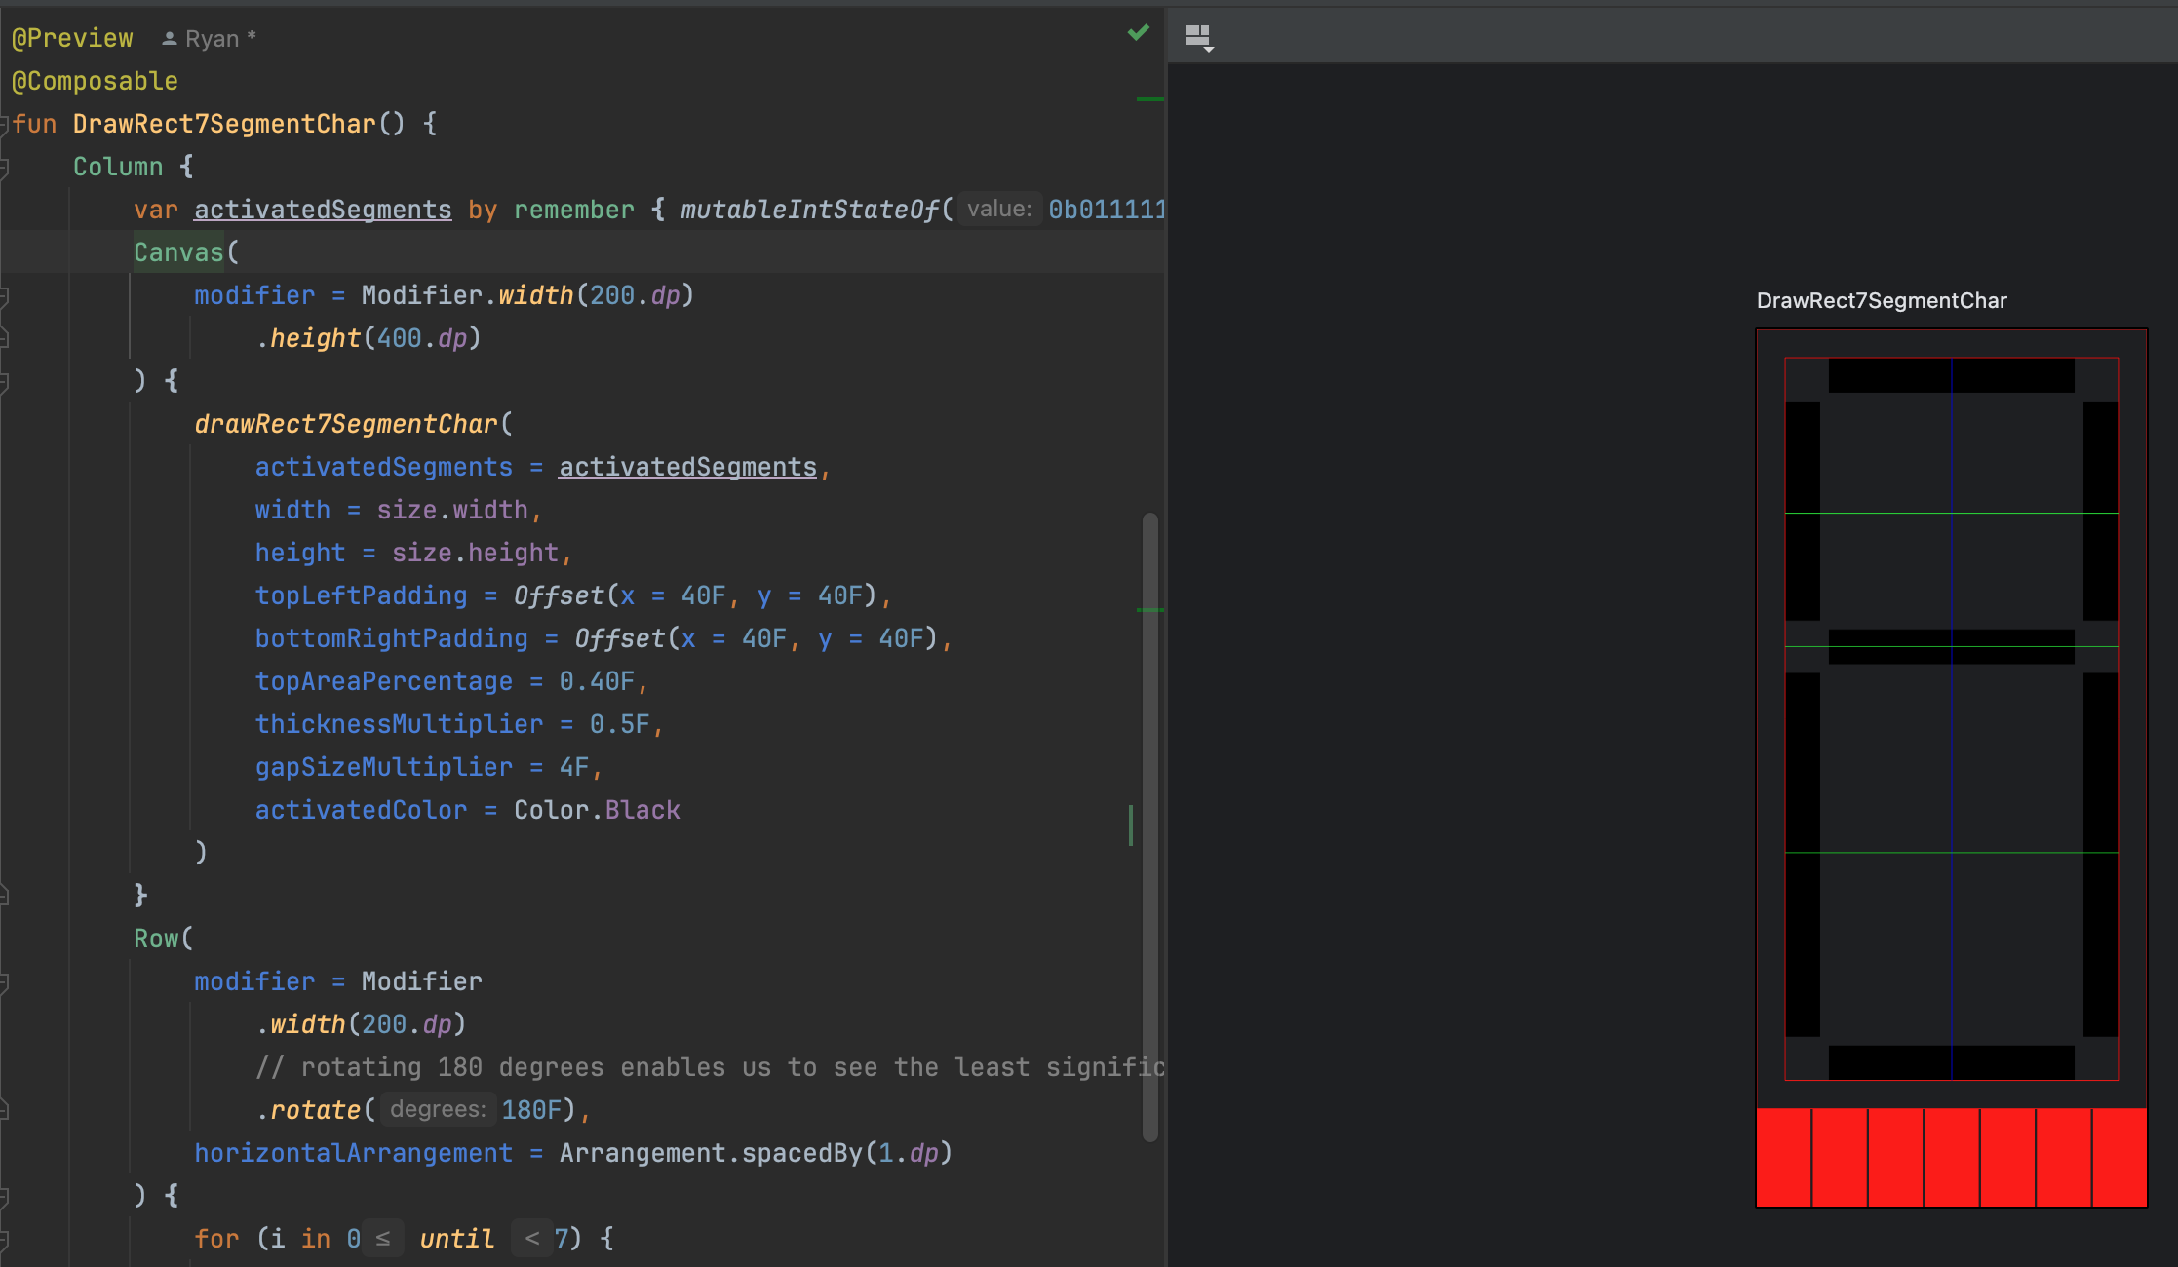Click the '180F' rotate argument
This screenshot has width=2178, height=1267.
[x=531, y=1110]
